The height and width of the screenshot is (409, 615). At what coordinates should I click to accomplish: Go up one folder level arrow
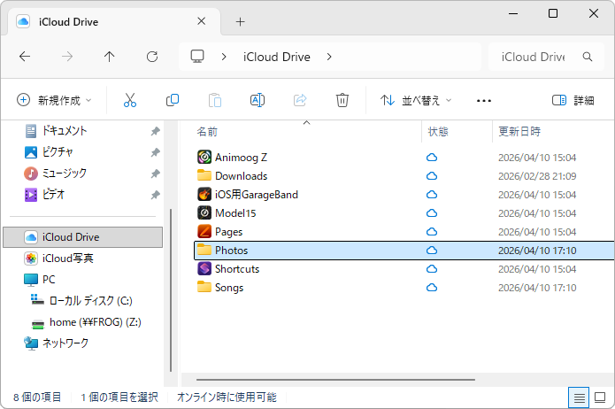click(x=110, y=57)
